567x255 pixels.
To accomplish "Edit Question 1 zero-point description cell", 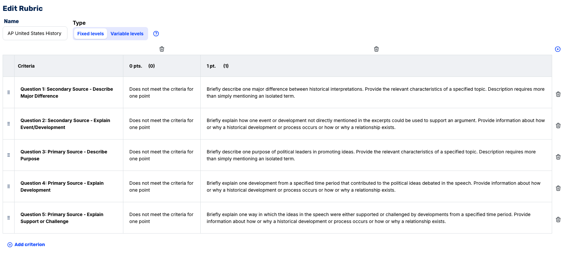I will tap(162, 93).
